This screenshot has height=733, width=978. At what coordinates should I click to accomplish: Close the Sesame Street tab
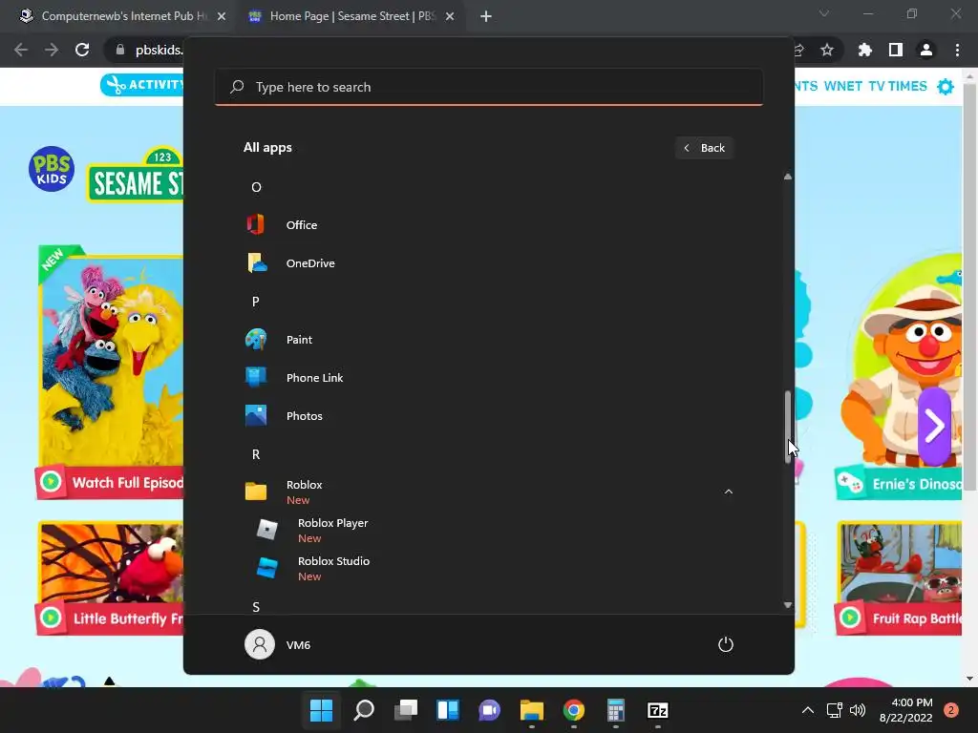click(450, 16)
